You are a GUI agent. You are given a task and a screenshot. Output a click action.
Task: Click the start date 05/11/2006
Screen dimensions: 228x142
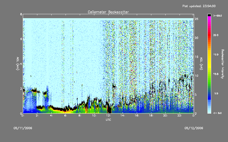point(23,128)
